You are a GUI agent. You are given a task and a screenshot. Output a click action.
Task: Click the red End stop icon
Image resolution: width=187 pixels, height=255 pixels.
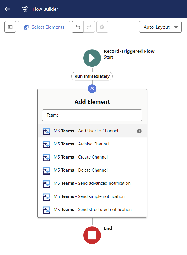tap(92, 235)
